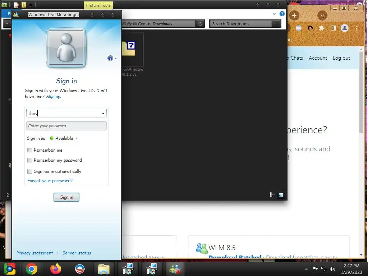The width and height of the screenshot is (368, 276).
Task: Click Downloads in Explorer breadcrumb
Action: point(162,24)
